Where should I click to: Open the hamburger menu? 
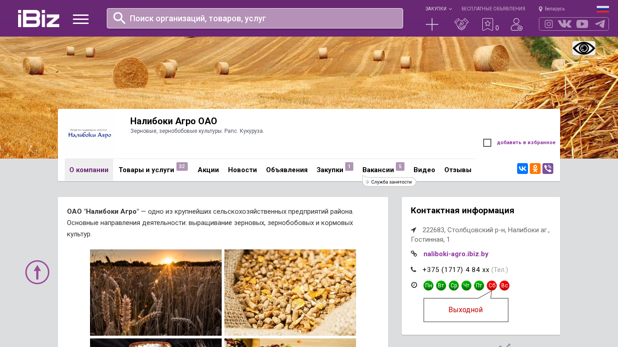click(x=81, y=19)
